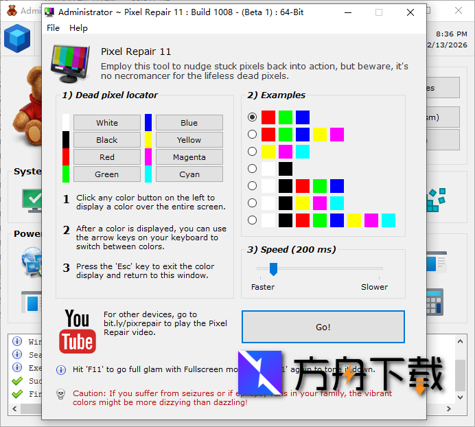Choose the eight-color example radio button
The width and height of the screenshot is (475, 427).
[253, 220]
